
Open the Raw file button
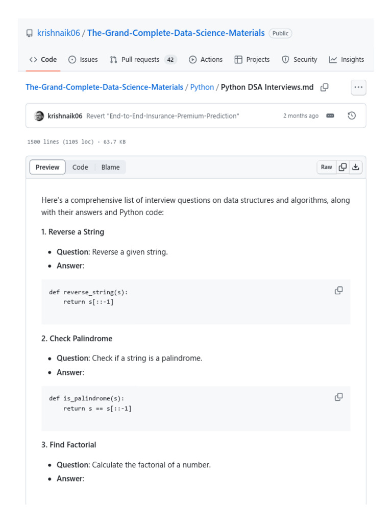pos(327,167)
